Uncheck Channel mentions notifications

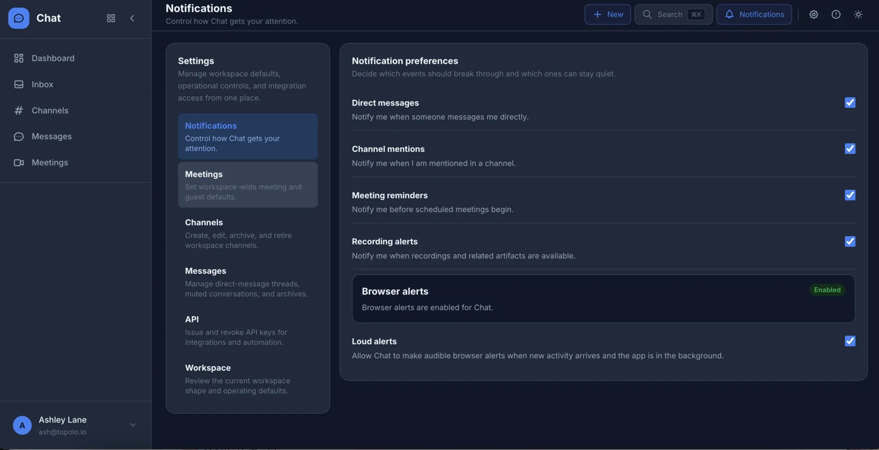coord(849,149)
